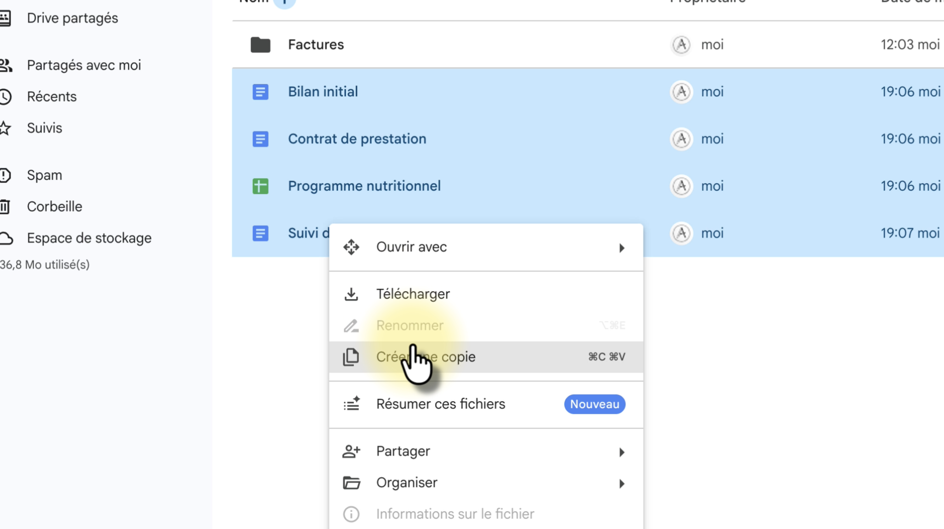
Task: Open Drive partagés in sidebar
Action: pyautogui.click(x=72, y=18)
